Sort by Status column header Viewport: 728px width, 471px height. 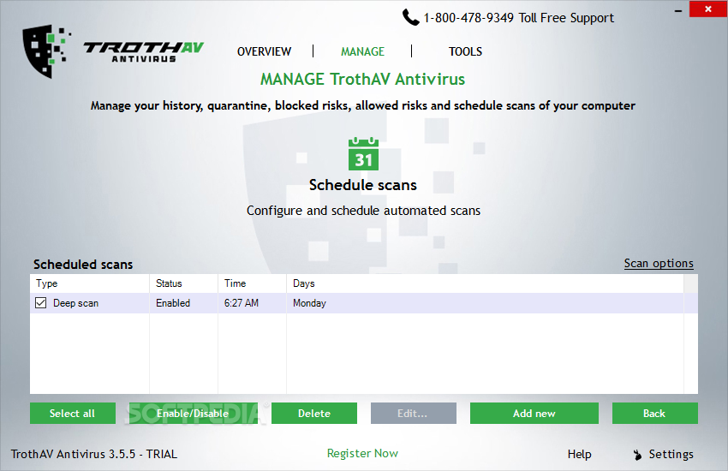coord(184,283)
